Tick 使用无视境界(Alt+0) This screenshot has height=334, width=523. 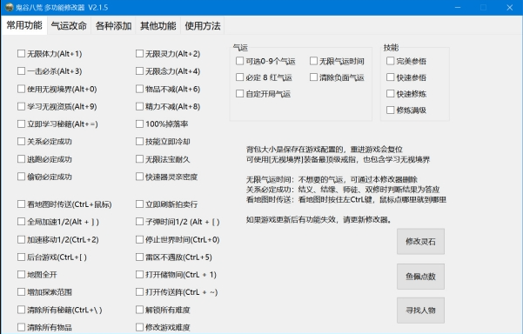click(22, 89)
